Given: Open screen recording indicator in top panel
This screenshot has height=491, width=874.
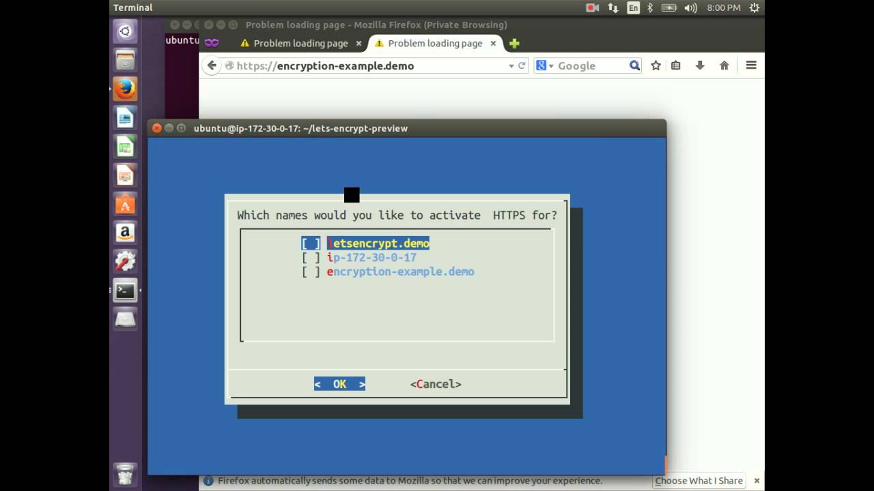Looking at the screenshot, I should point(592,8).
